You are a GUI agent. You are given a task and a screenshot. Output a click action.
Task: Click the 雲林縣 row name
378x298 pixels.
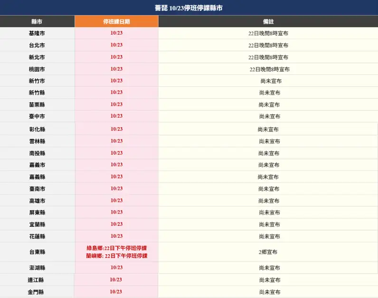[x=38, y=141]
